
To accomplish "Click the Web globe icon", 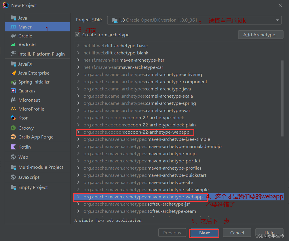I will point(13,157).
